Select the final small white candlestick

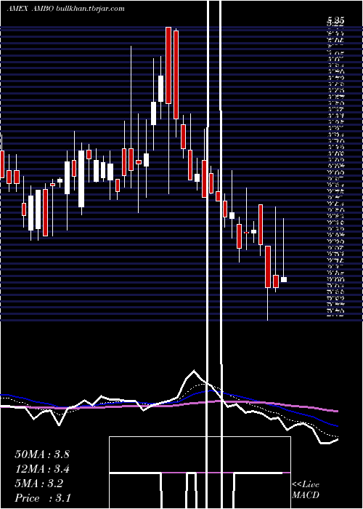[284, 279]
